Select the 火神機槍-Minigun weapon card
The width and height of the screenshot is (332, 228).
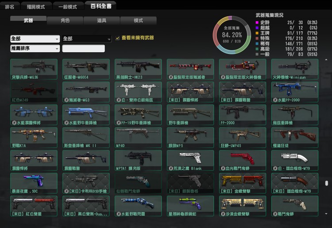coord(295,69)
